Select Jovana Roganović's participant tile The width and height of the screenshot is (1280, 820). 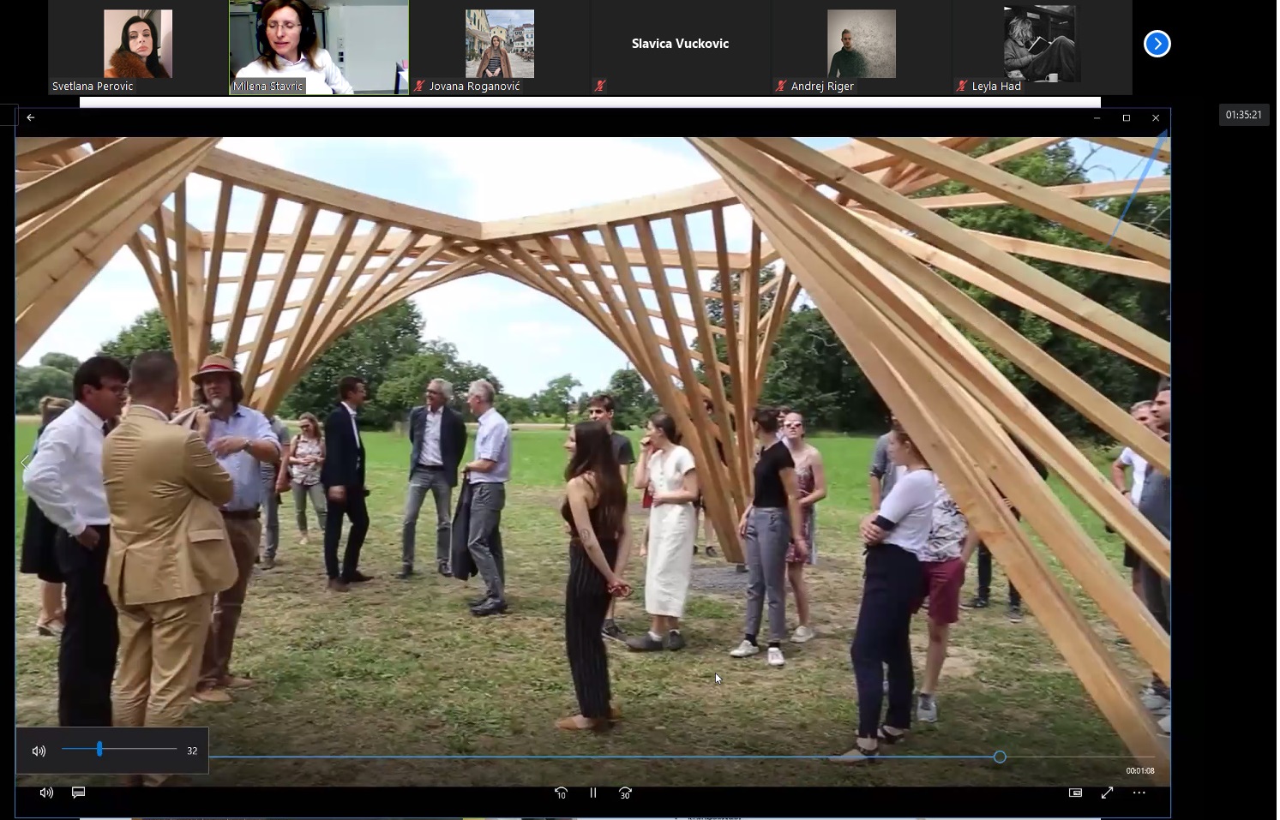coord(500,47)
